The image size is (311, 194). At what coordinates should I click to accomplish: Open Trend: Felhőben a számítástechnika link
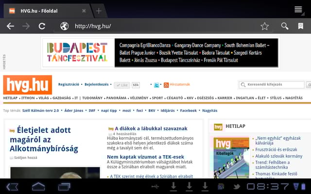(272, 165)
